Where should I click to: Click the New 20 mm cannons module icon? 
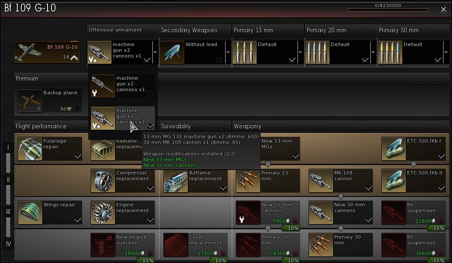click(x=248, y=213)
